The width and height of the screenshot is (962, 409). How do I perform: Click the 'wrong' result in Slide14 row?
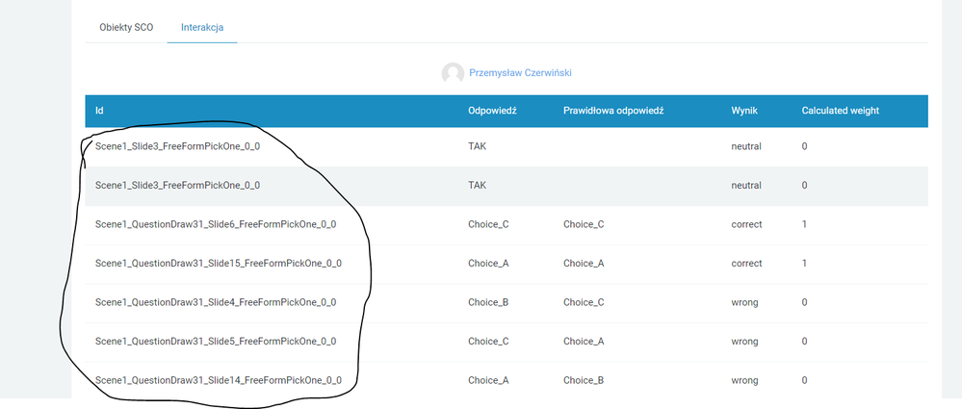[x=744, y=380]
